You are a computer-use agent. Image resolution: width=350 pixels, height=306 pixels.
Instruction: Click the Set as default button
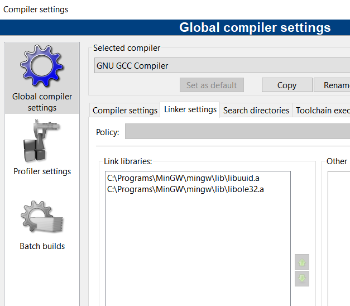(x=212, y=85)
